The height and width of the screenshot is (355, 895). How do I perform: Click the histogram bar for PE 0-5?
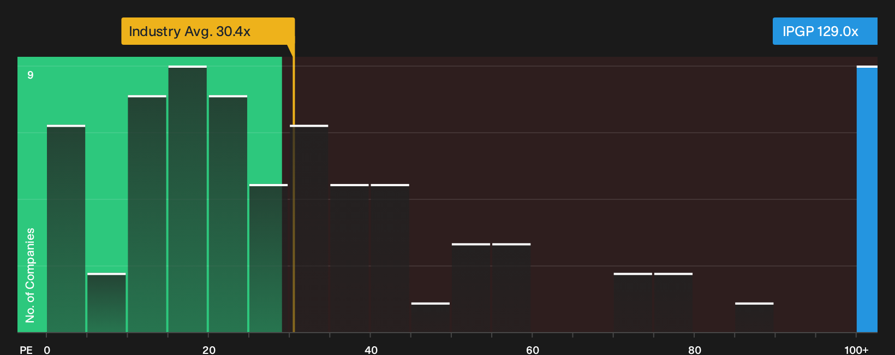pyautogui.click(x=66, y=229)
